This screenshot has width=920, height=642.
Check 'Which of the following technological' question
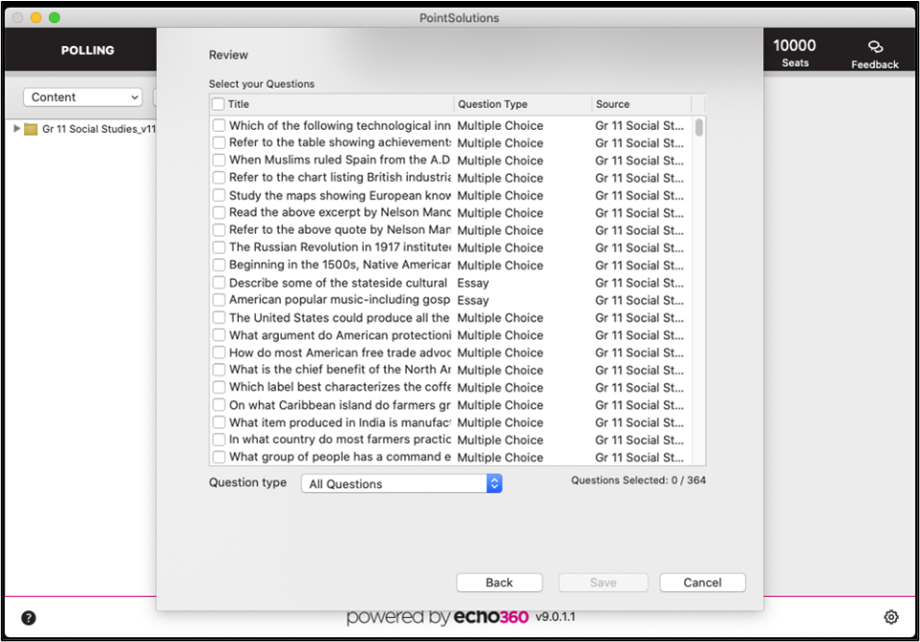point(218,125)
